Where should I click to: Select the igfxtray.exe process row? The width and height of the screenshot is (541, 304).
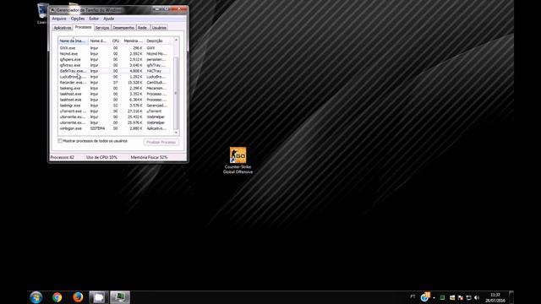pyautogui.click(x=114, y=65)
